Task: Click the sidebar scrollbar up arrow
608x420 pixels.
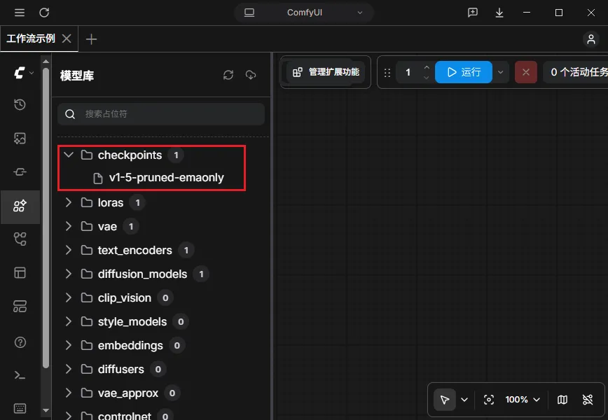Action: 46,61
